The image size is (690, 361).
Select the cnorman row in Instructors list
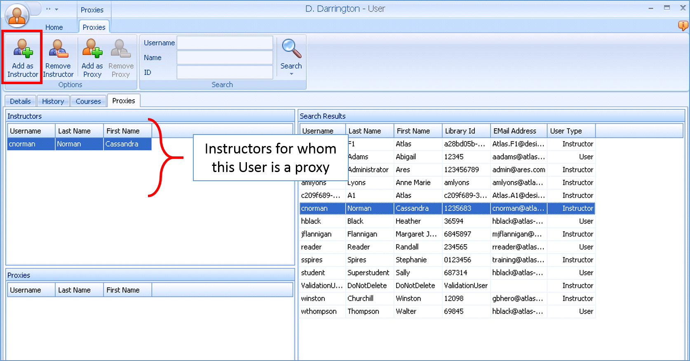coord(22,144)
